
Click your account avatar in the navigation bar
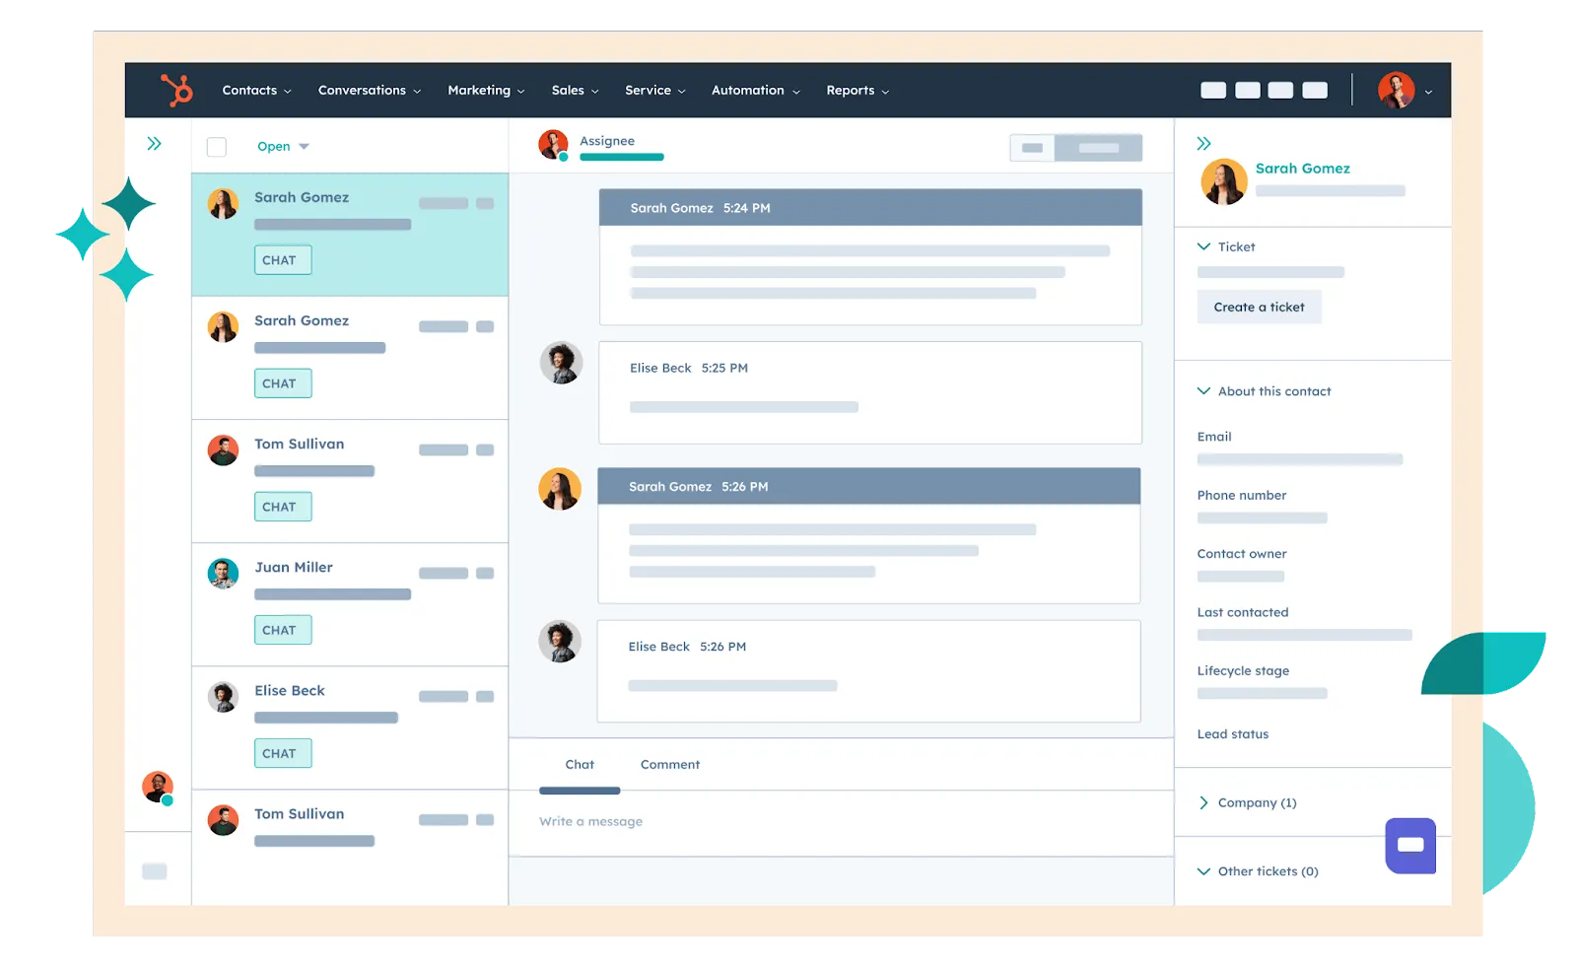[1397, 90]
